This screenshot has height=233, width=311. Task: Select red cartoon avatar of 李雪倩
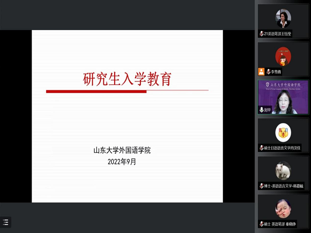click(x=283, y=56)
